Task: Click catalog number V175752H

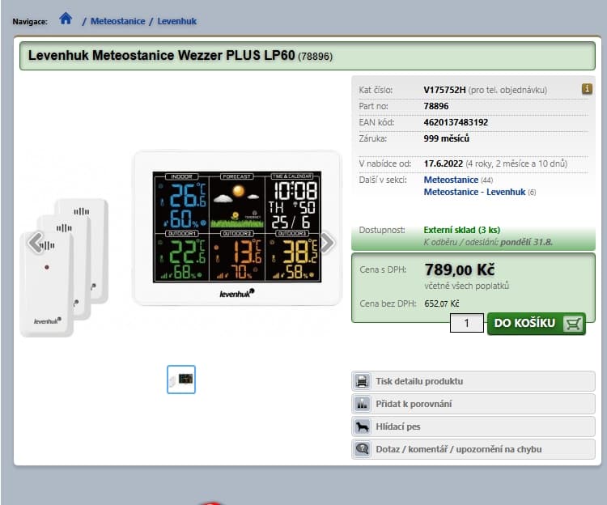Action: point(444,90)
